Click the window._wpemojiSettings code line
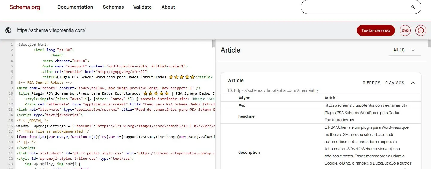This screenshot has width=431, height=169. click(x=116, y=126)
